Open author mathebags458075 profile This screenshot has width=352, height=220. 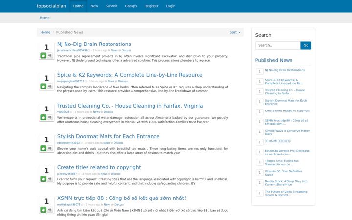[x=68, y=205]
